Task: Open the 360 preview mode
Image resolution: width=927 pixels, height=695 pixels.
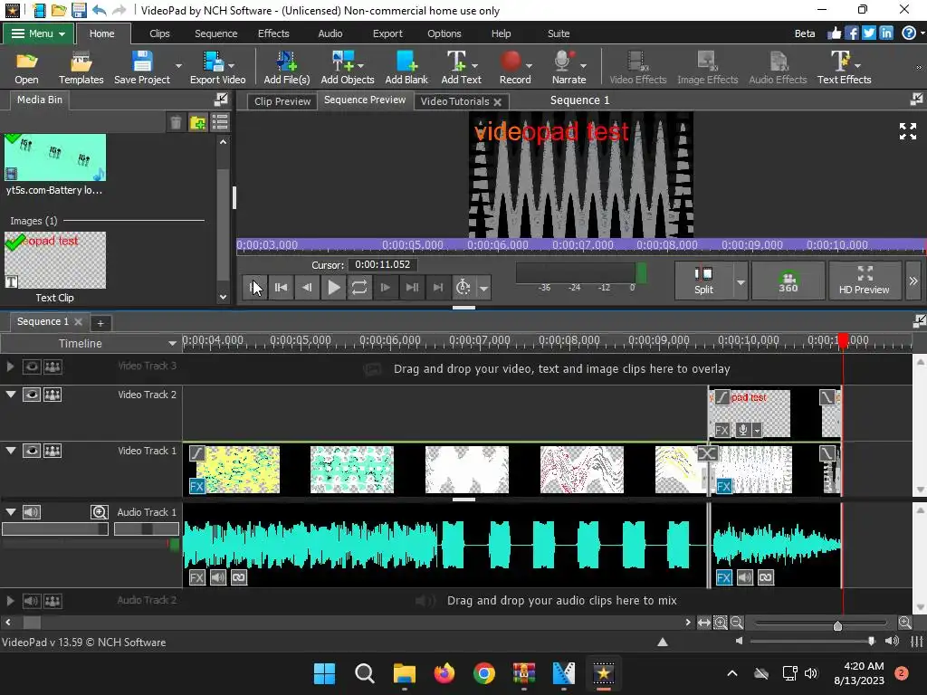Action: coord(788,281)
